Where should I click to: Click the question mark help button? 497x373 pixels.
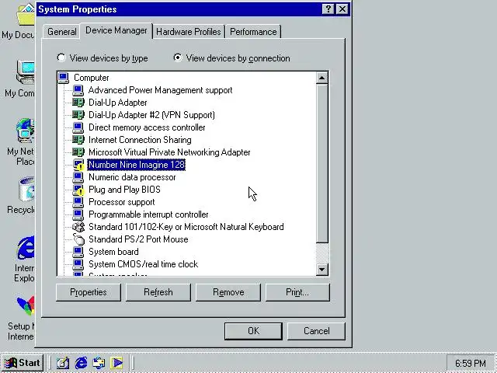click(328, 9)
